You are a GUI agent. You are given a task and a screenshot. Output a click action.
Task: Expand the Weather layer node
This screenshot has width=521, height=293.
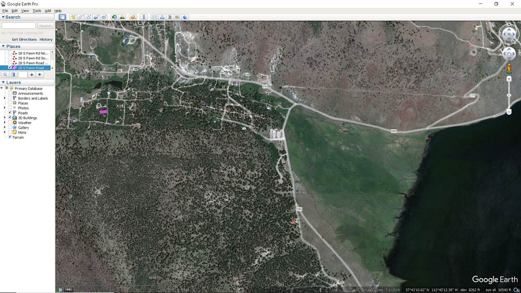[x=5, y=123]
